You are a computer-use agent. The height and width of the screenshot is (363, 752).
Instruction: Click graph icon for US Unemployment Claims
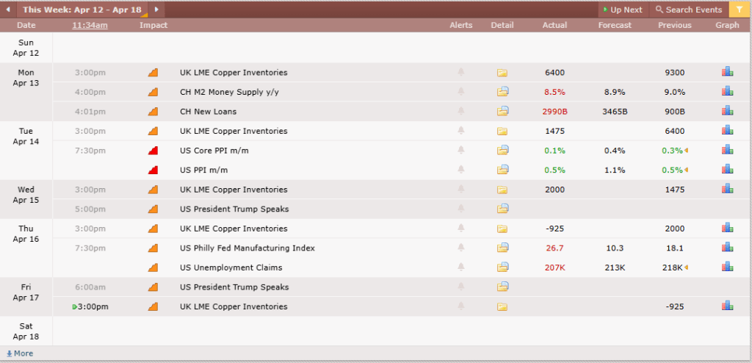click(727, 267)
